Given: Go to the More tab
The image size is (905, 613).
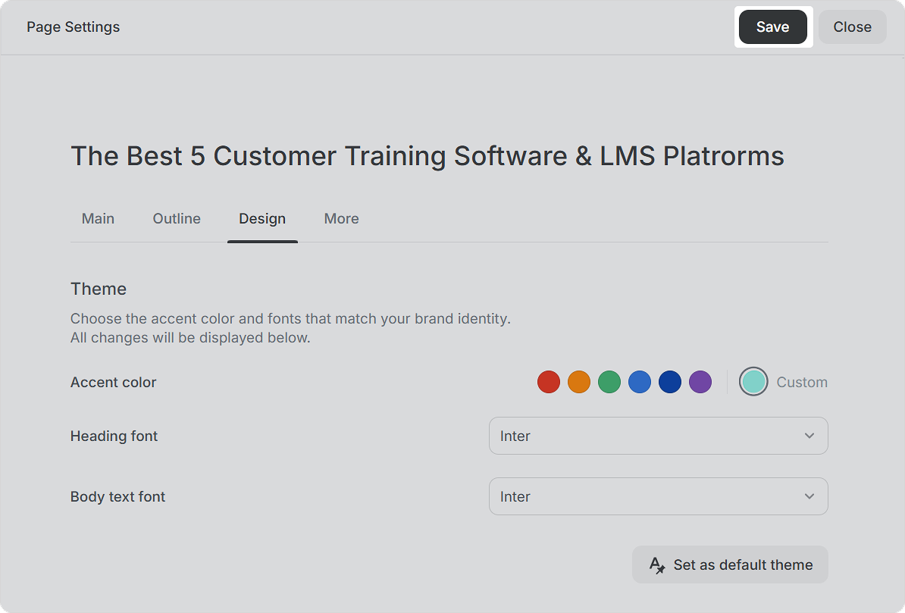Looking at the screenshot, I should pyautogui.click(x=342, y=219).
